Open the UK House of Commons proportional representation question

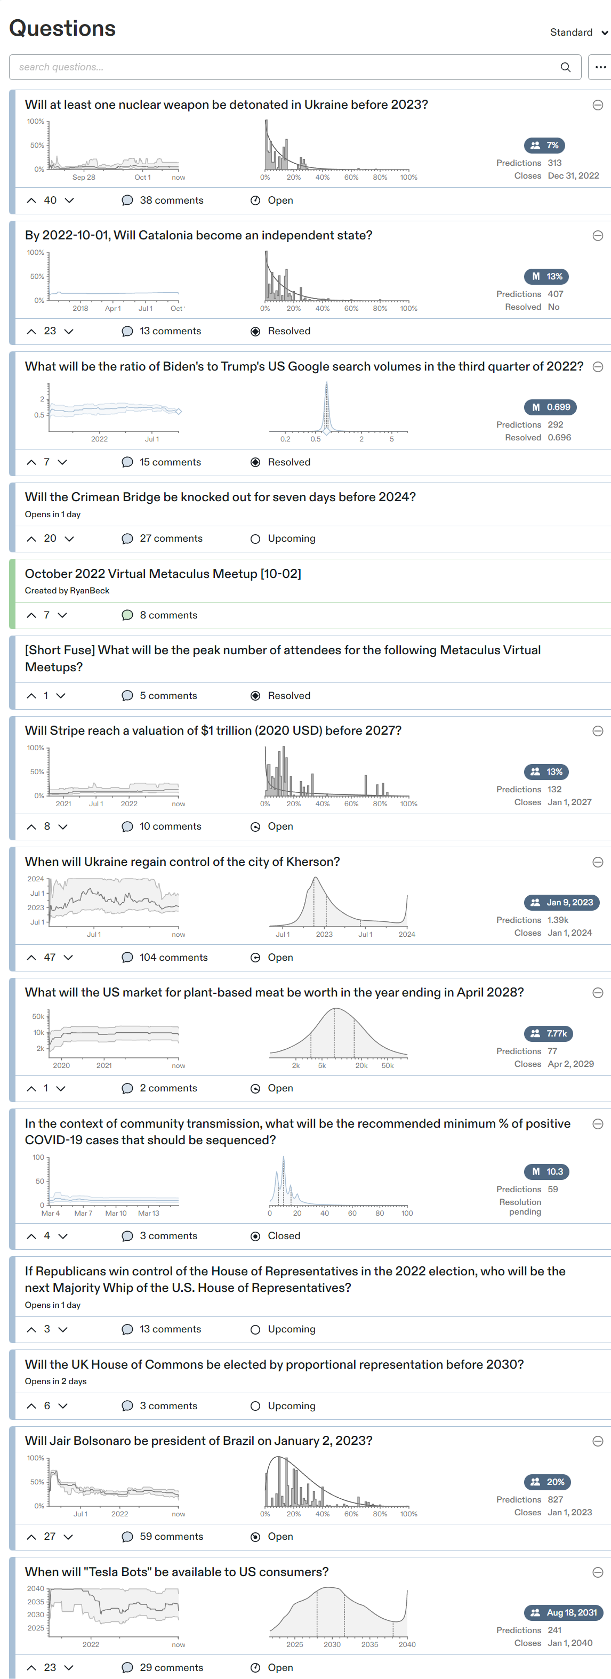274,1365
